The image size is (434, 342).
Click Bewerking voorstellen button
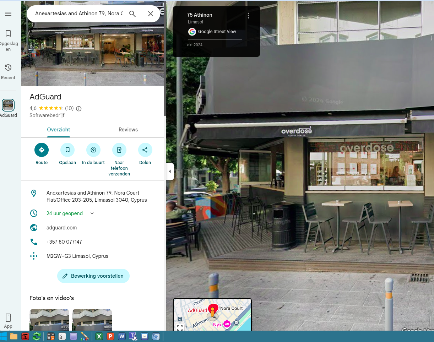(93, 276)
